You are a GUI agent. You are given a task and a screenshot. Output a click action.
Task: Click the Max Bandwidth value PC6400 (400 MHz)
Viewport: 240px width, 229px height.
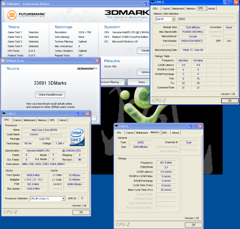[193, 32]
